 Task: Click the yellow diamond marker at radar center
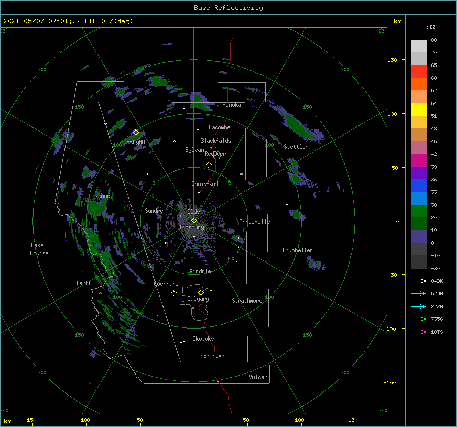[194, 221]
